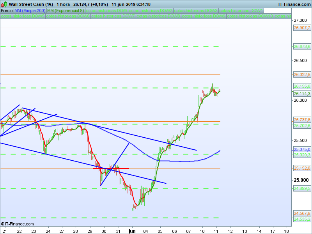Click the 26.500 price axis tick
Screen dimensions: 312x234
(300, 60)
